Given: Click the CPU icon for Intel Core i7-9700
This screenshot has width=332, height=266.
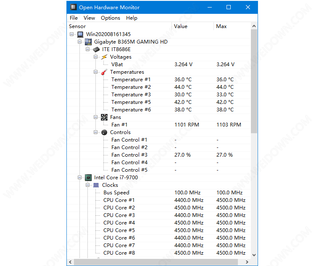Looking at the screenshot, I should (x=88, y=178).
